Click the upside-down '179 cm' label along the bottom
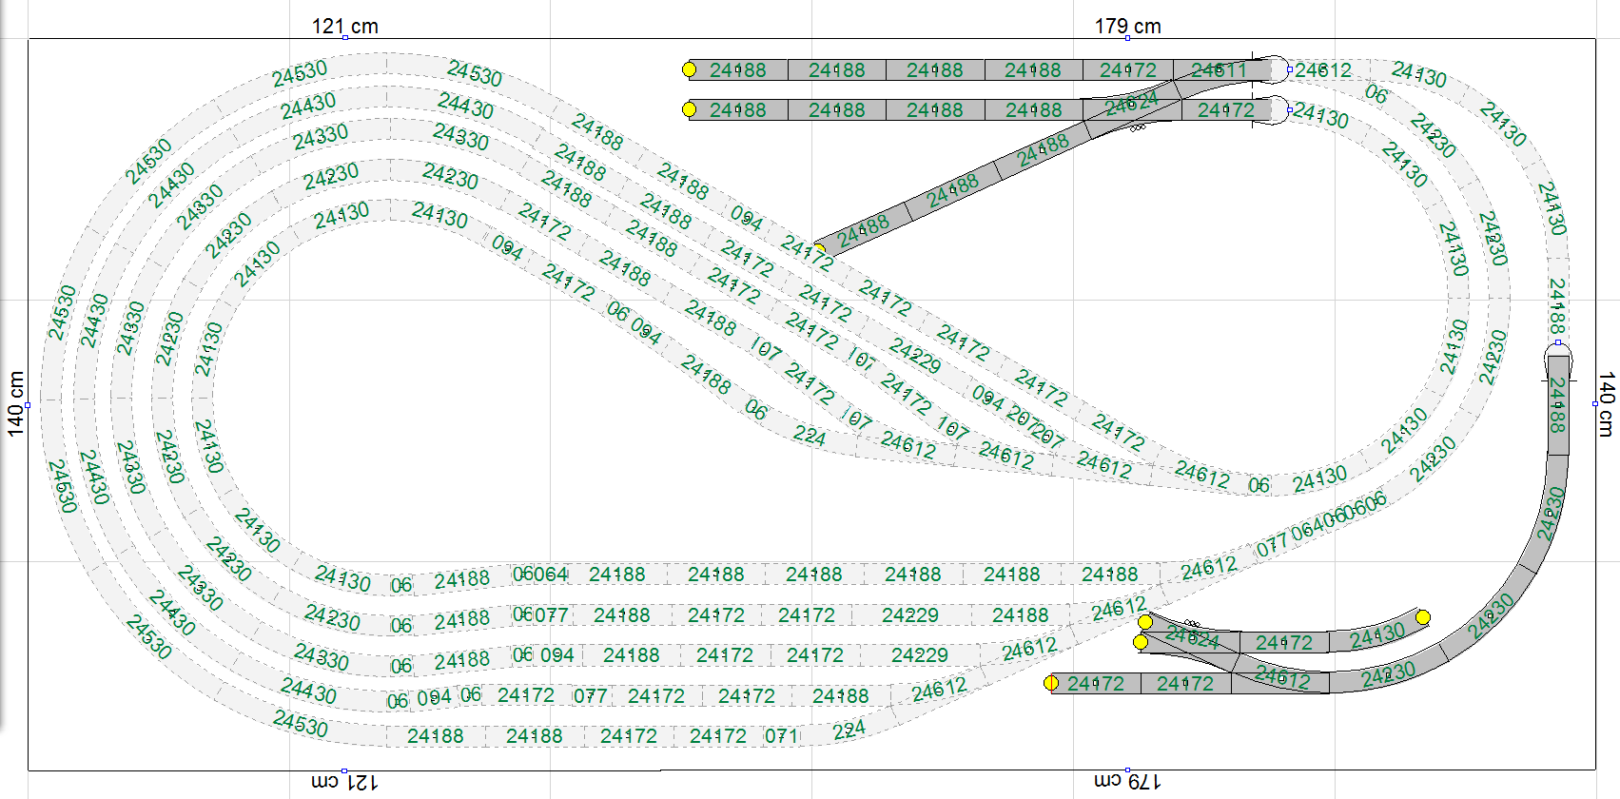Screen dimensions: 1620x799 pyautogui.click(x=1128, y=782)
